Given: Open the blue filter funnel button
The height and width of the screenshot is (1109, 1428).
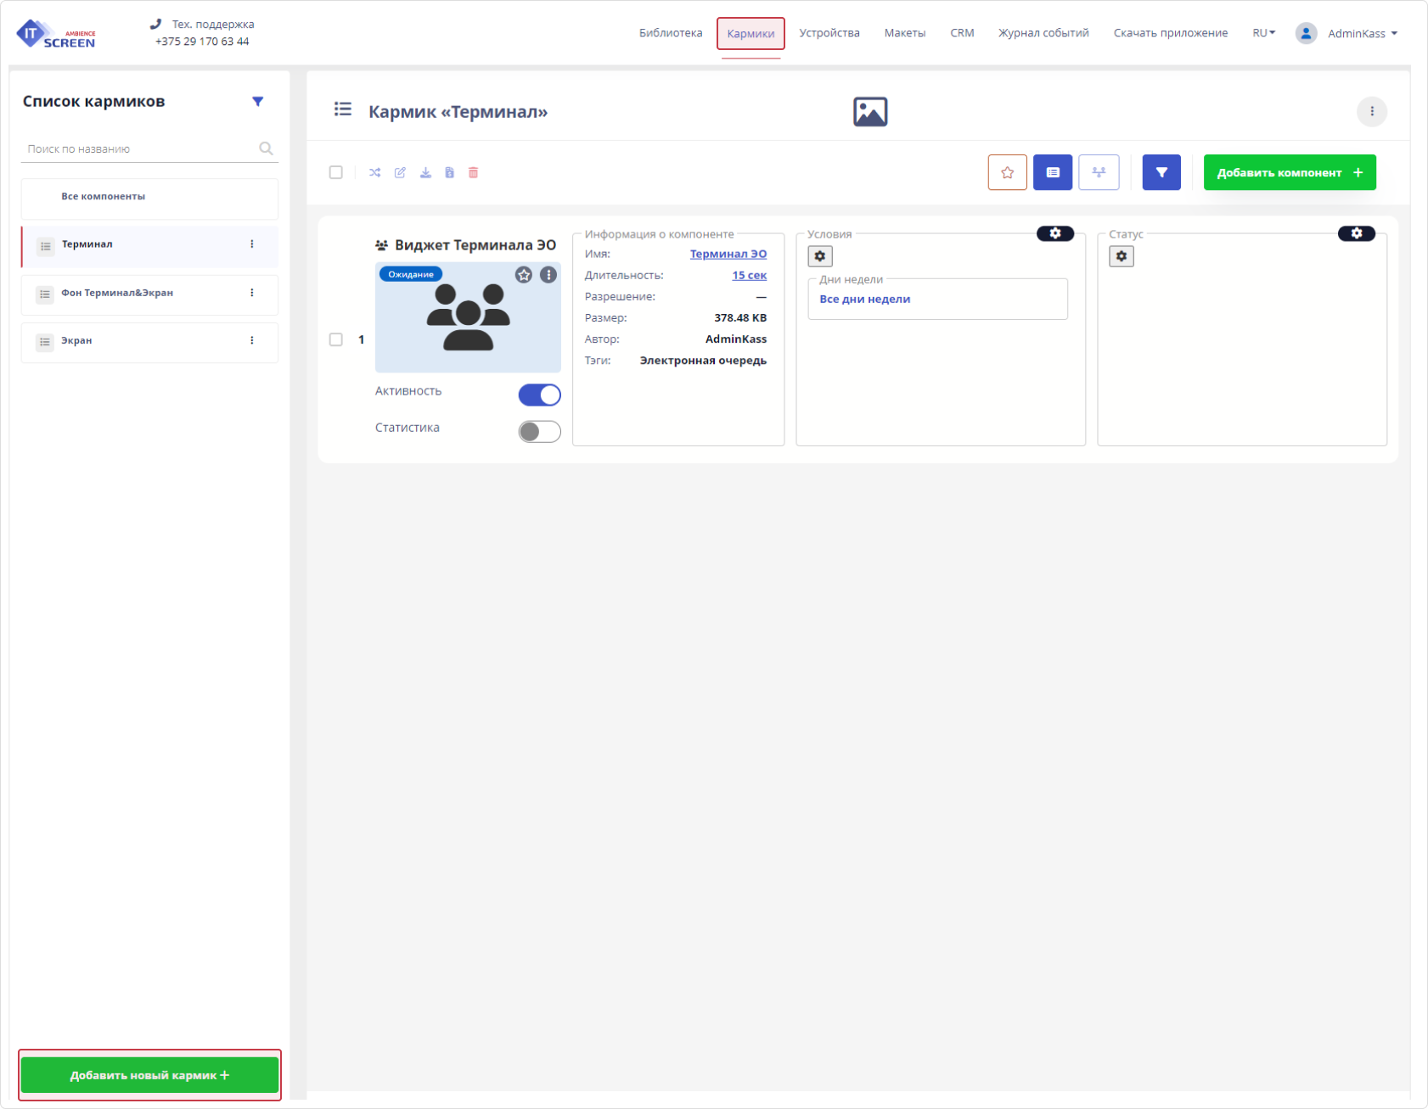Looking at the screenshot, I should (x=1161, y=172).
